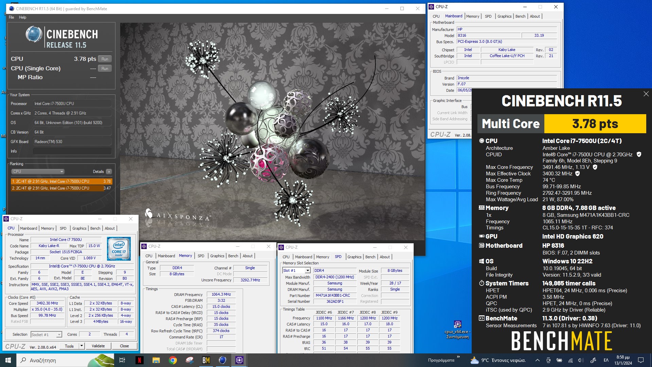Switch to Mainboard tab in bottom-left CPU-Z
This screenshot has height=367, width=652.
pos(29,228)
